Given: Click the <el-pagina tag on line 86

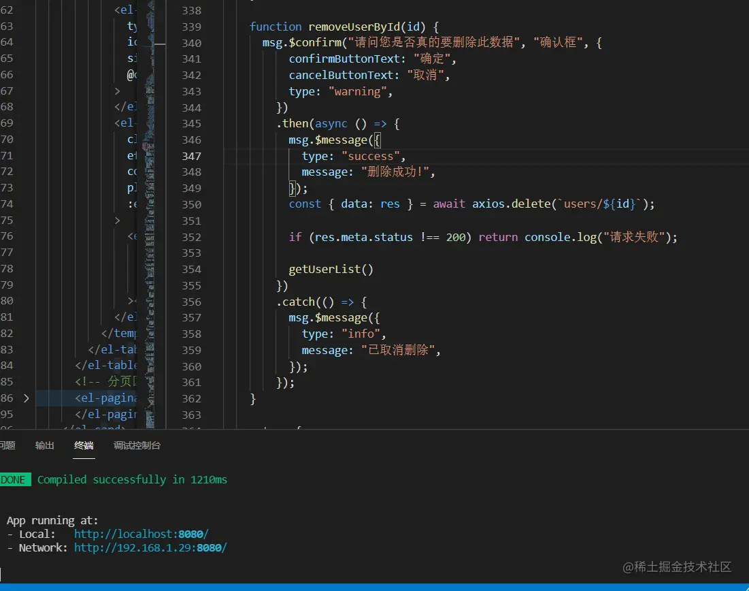Looking at the screenshot, I should [x=105, y=398].
